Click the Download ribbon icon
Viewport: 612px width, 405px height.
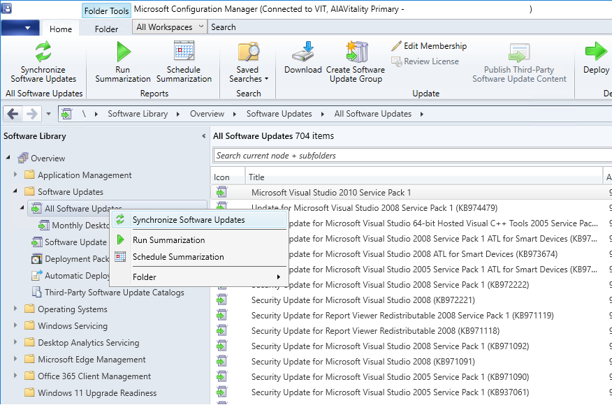tap(303, 52)
